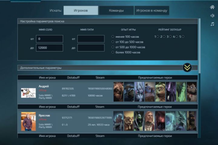
Task: Set Dotasup rating to 2
Action: 164,37
